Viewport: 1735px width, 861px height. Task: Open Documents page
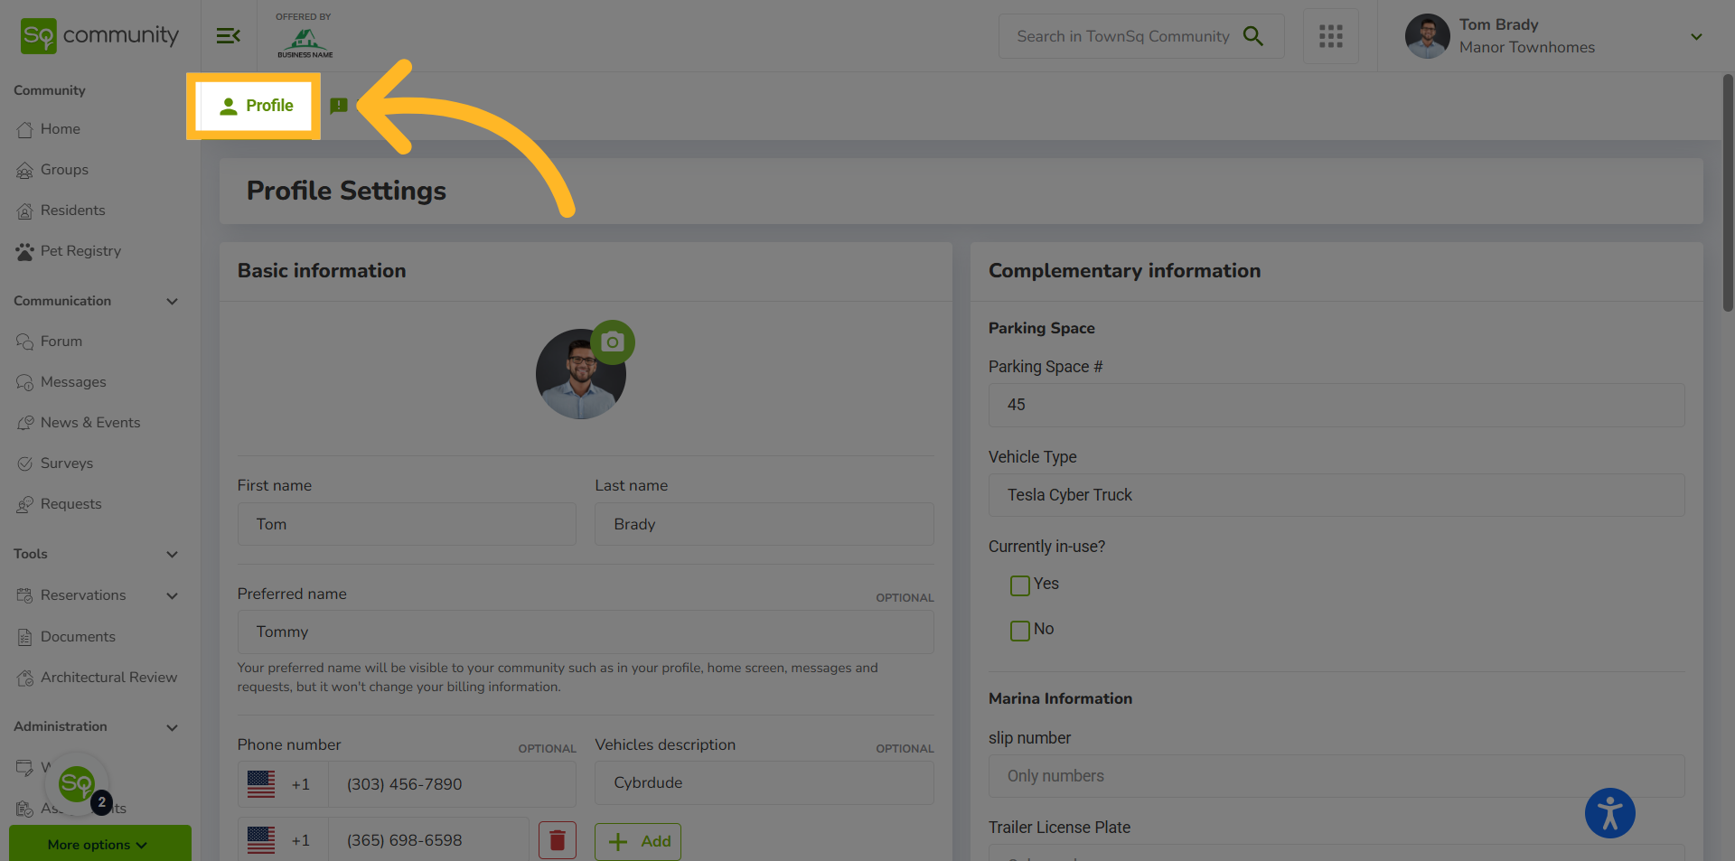tap(78, 637)
